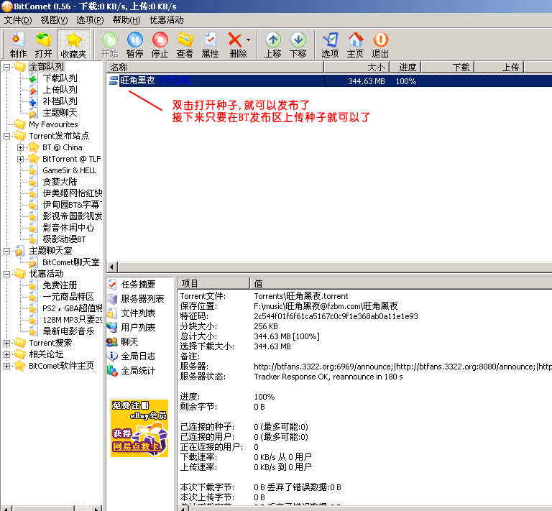Switch to the 全局统计 tab

[x=138, y=371]
